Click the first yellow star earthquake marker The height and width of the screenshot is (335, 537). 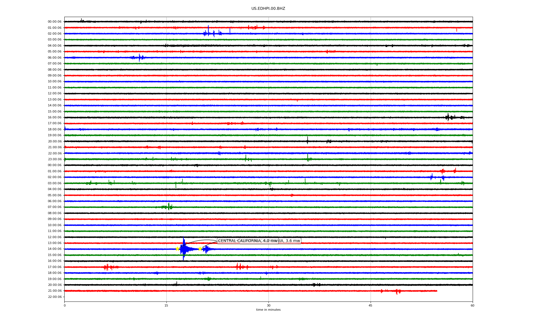point(177,249)
